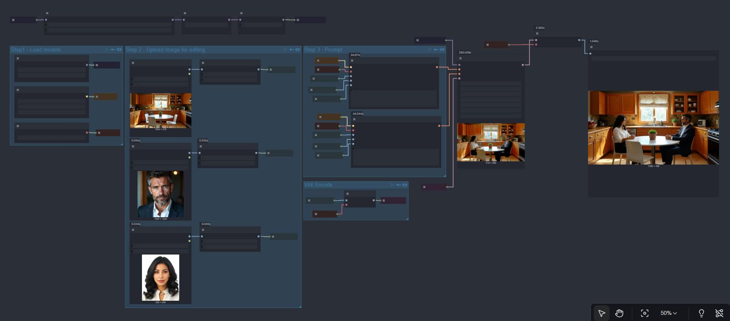Image resolution: width=730 pixels, height=321 pixels.
Task: Switch to the hand pan tool
Action: point(619,313)
